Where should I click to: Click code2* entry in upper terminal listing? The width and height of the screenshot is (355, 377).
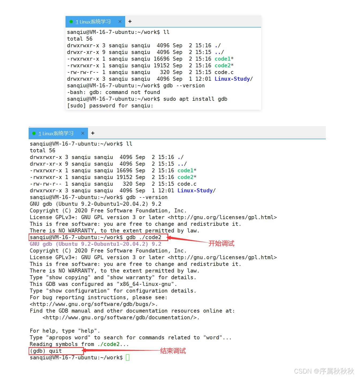pyautogui.click(x=224, y=65)
